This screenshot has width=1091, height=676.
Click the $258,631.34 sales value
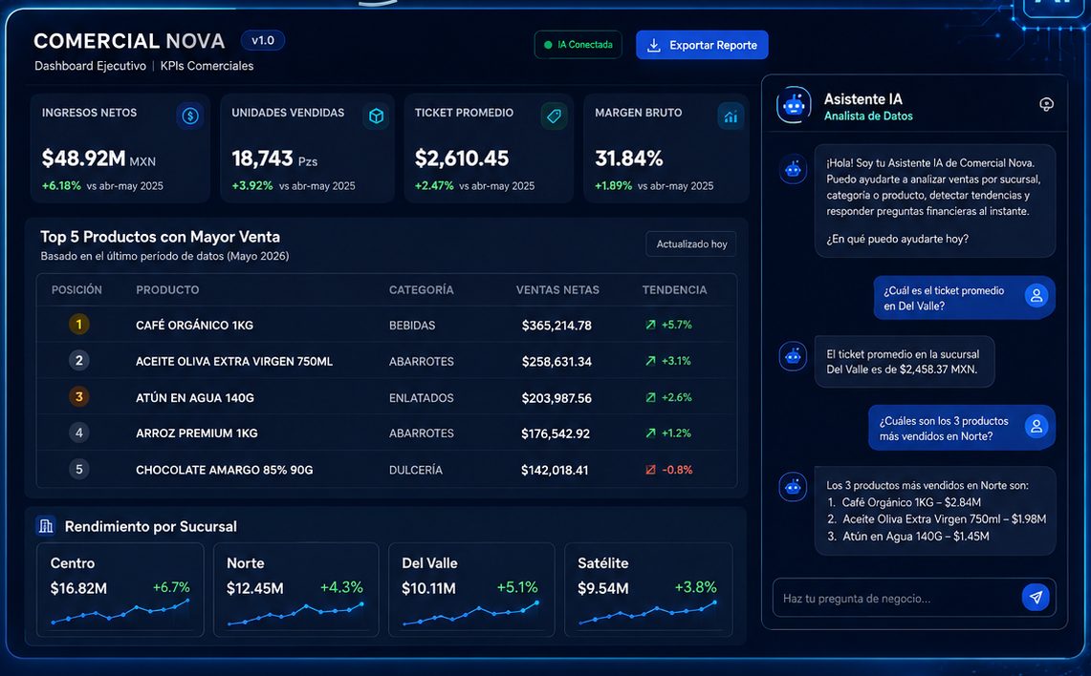click(556, 361)
